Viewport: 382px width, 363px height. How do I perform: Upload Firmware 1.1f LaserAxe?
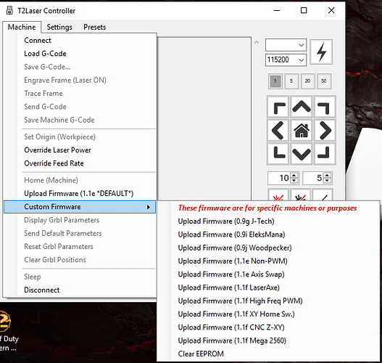click(268, 287)
